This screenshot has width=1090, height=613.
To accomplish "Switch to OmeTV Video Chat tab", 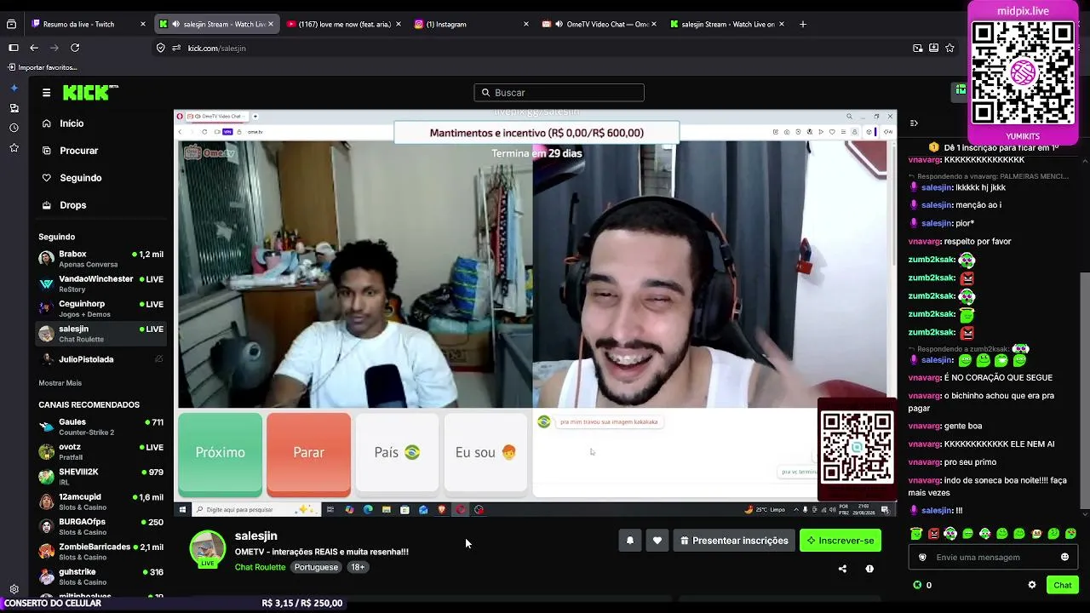I will coord(599,24).
